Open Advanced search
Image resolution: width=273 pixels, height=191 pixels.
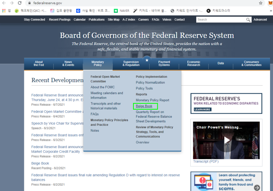pyautogui.click(x=260, y=20)
